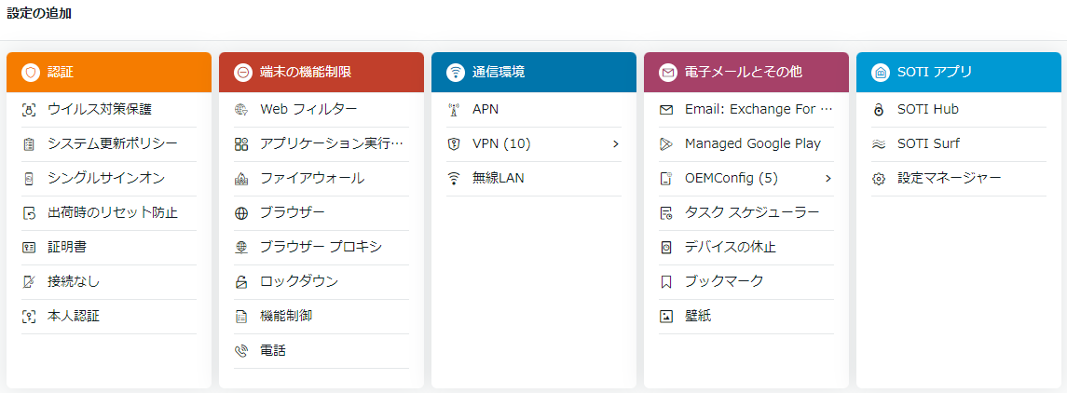Open the シングルサインオン setting
This screenshot has height=393, width=1067.
pyautogui.click(x=109, y=179)
